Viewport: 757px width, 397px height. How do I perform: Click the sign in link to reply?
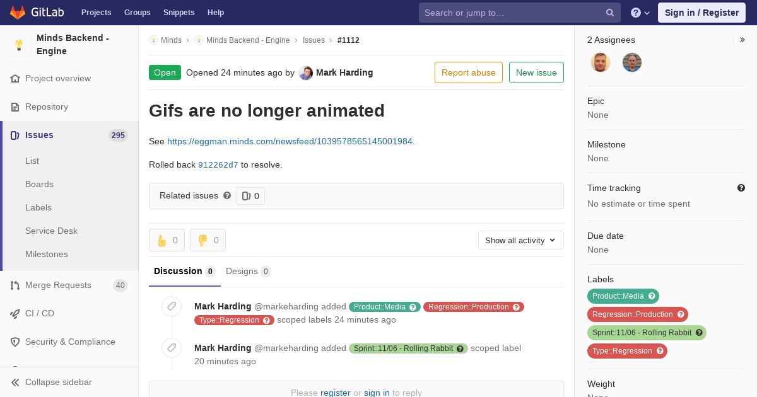(377, 393)
